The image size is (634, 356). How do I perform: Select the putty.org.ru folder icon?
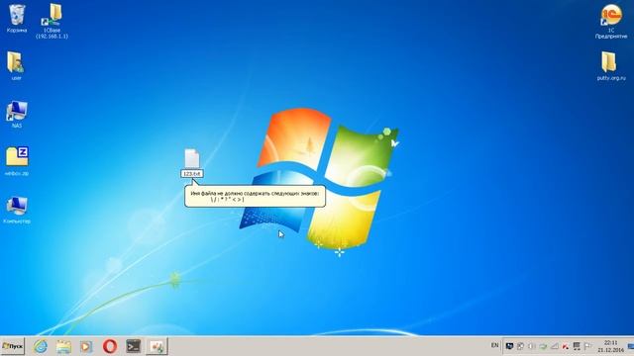click(611, 66)
